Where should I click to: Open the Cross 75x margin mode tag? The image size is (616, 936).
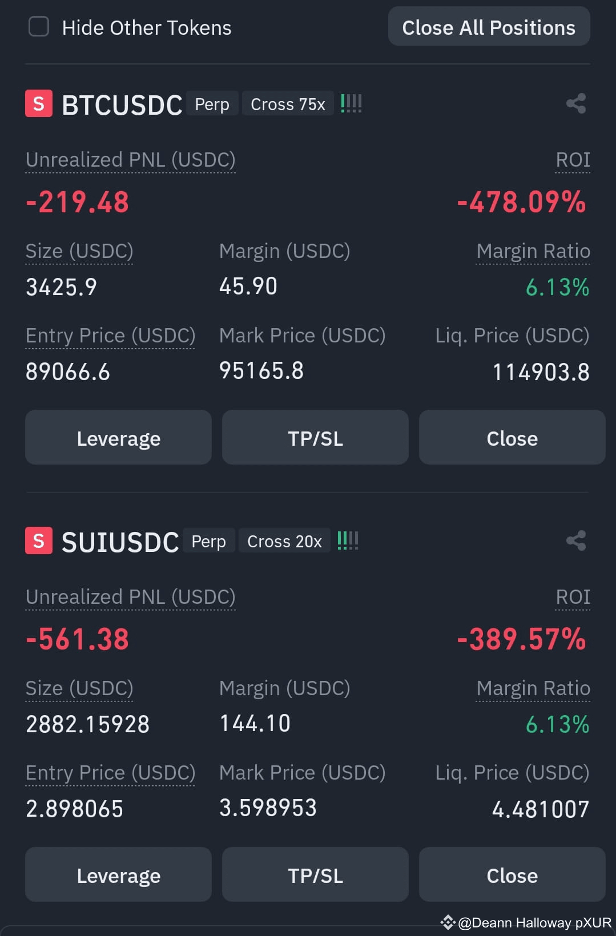pyautogui.click(x=288, y=104)
